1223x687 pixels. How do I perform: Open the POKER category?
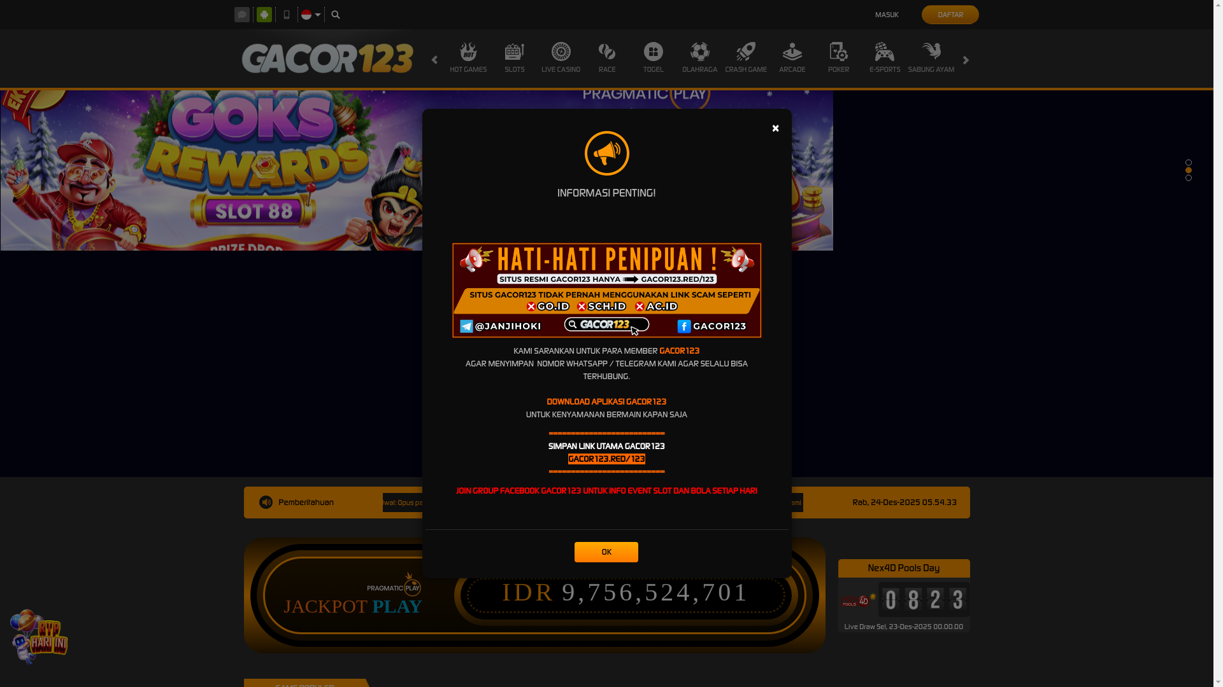pyautogui.click(x=838, y=58)
